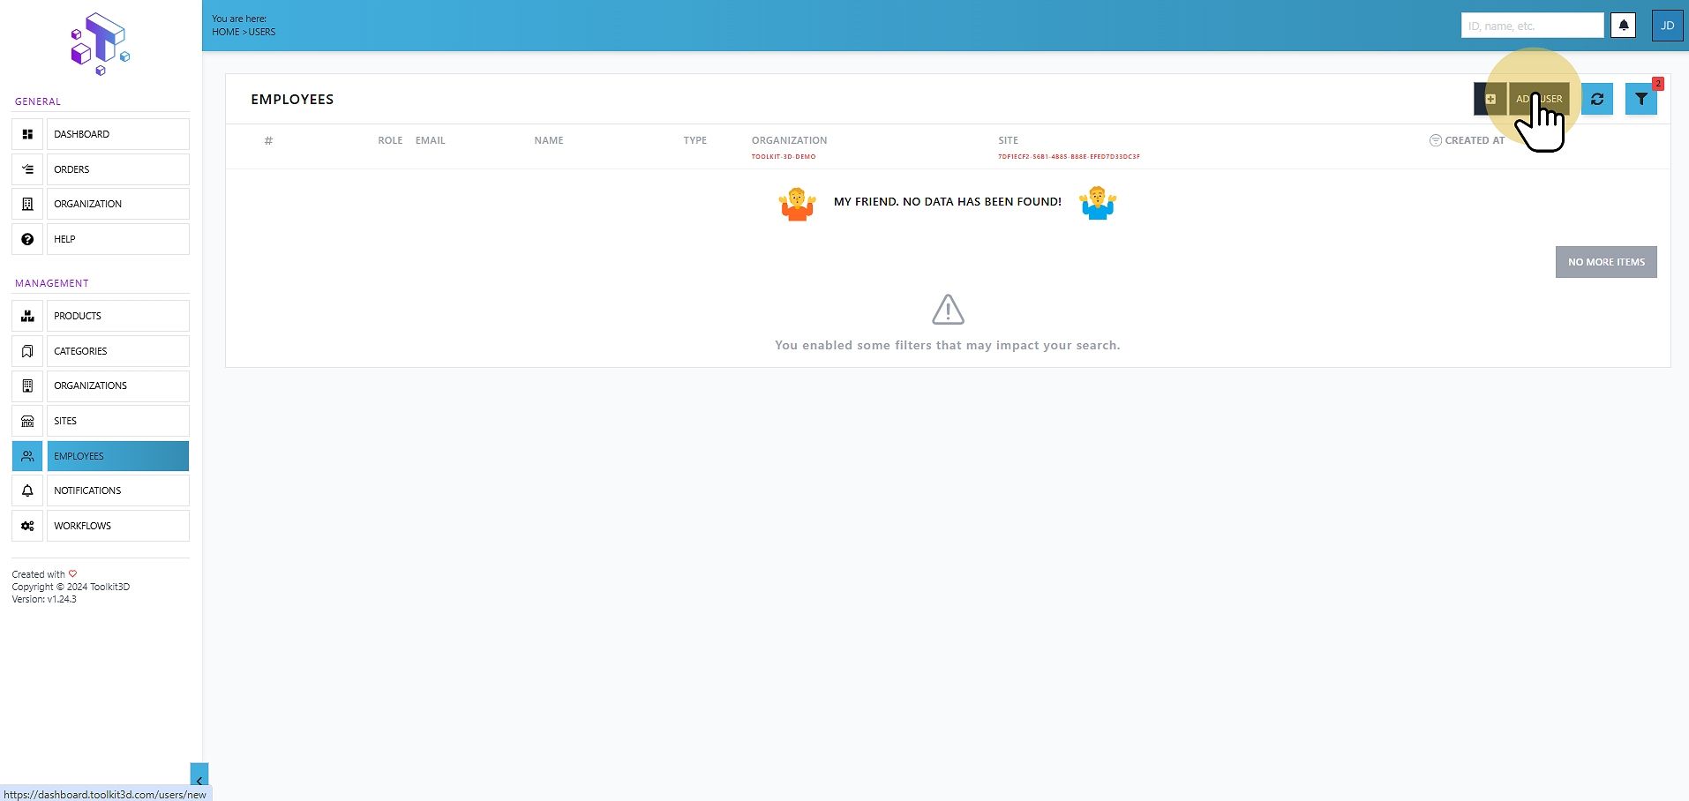Click the Categories bookmark icon
Screen dimensions: 1689x801
tap(27, 351)
